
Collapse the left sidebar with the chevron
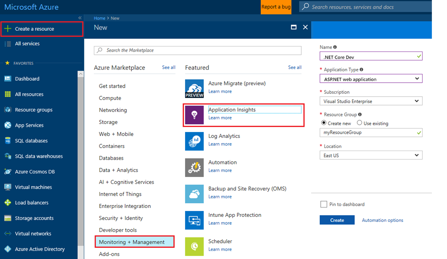80,18
